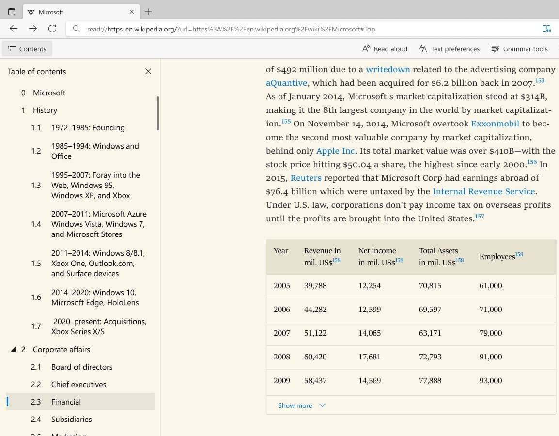
Task: Select employees value 61,000
Action: tap(491, 285)
